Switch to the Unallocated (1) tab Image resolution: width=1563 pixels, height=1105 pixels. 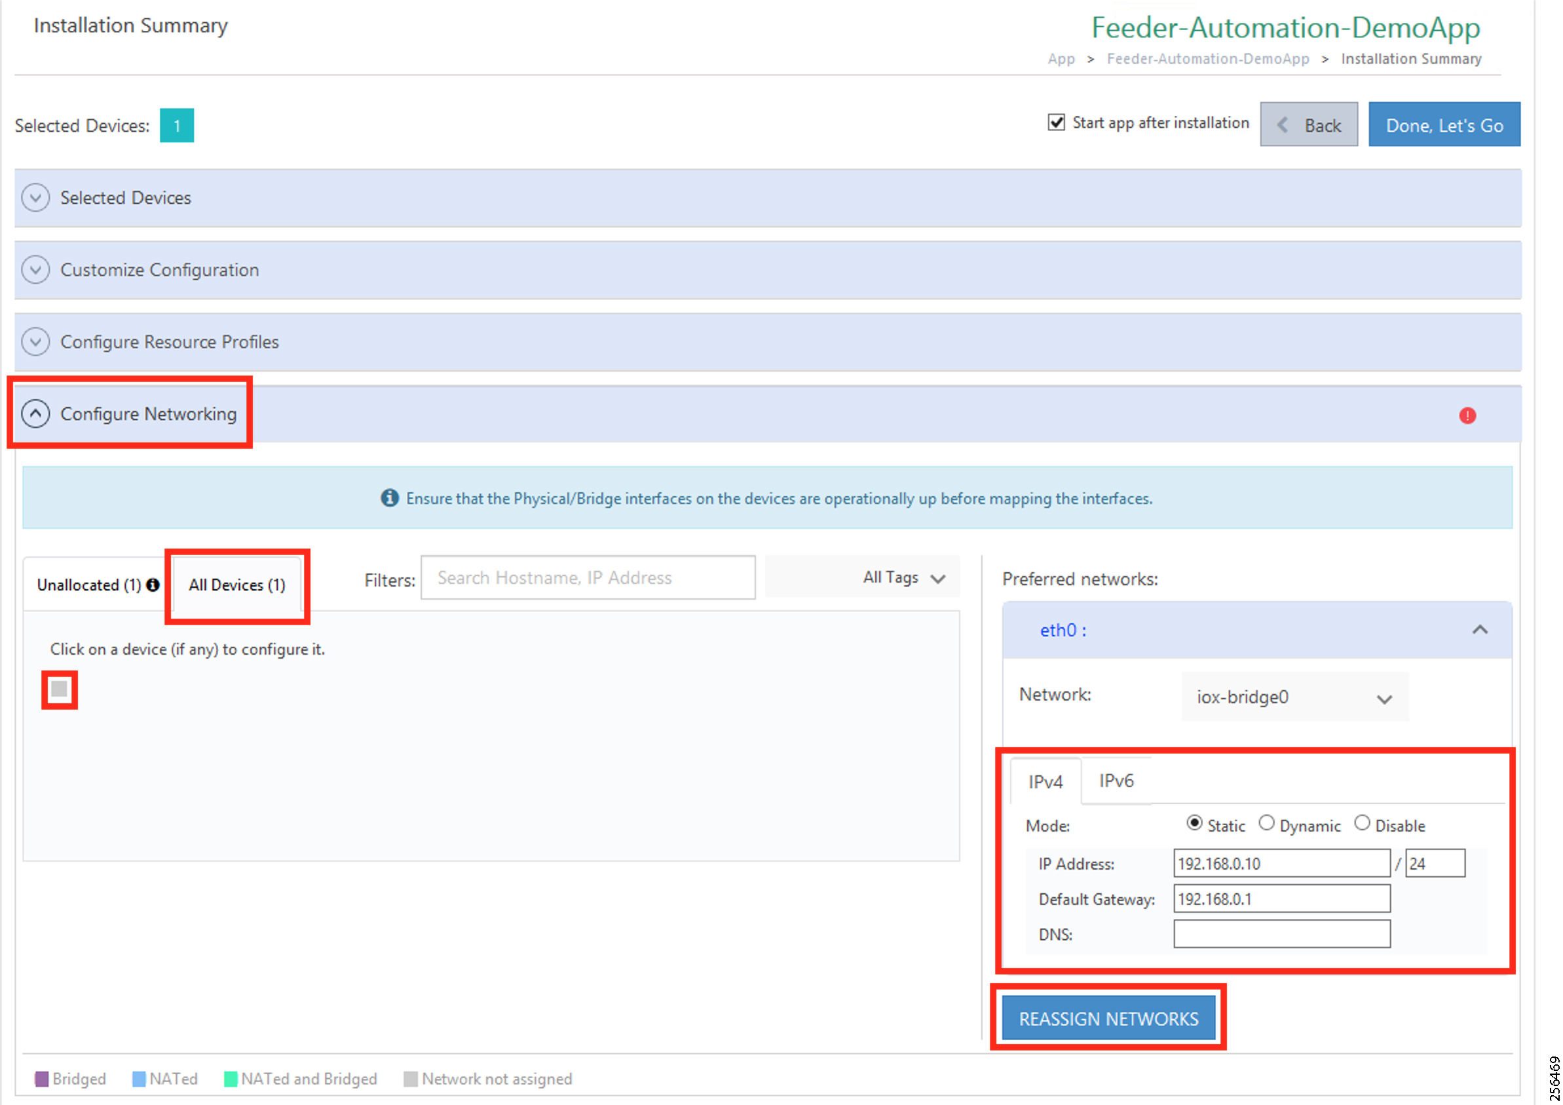[98, 585]
